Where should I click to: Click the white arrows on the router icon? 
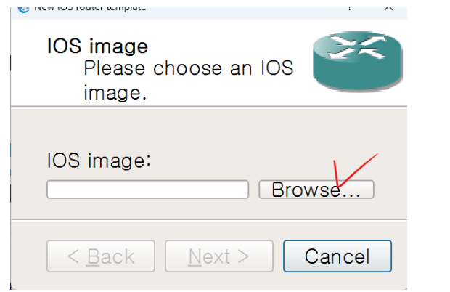[x=357, y=46]
